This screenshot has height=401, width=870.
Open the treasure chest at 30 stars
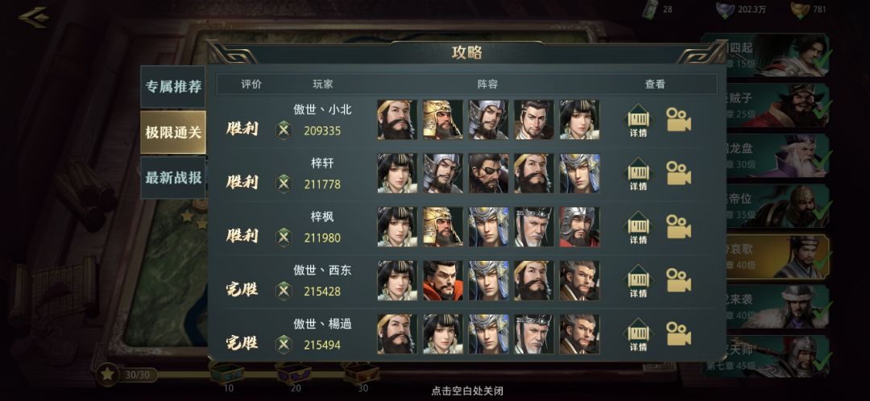361,372
